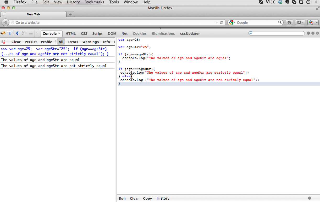Click Copy below the command editor
The image size is (320, 202).
[x=147, y=198]
